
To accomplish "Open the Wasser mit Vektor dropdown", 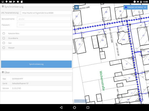I will 136,7.
